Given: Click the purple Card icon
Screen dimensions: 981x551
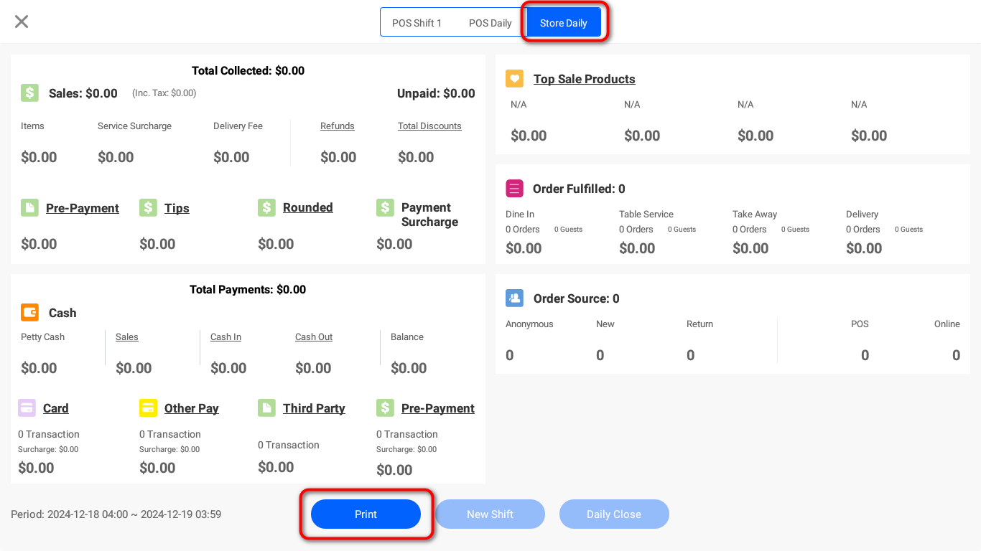Looking at the screenshot, I should (x=27, y=408).
